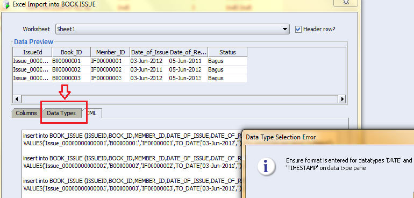Switch to the Columns tab
Screen dimensions: 414x198
(x=26, y=113)
